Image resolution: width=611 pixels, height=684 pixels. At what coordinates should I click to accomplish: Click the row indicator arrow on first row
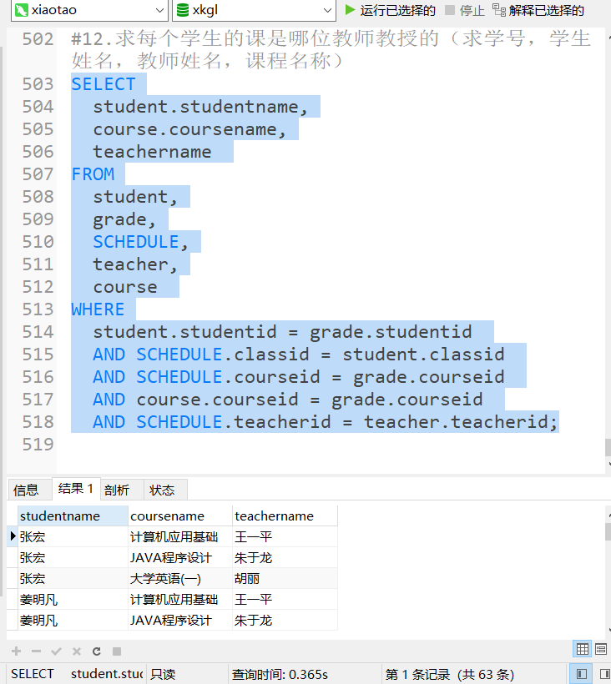[13, 536]
